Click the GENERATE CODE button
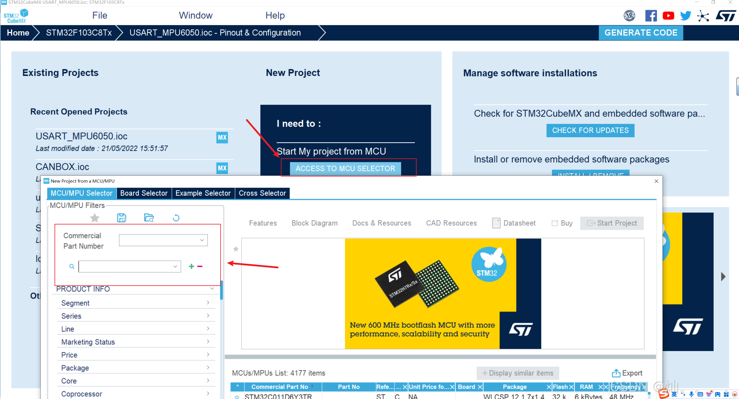The height and width of the screenshot is (399, 739). coord(641,33)
